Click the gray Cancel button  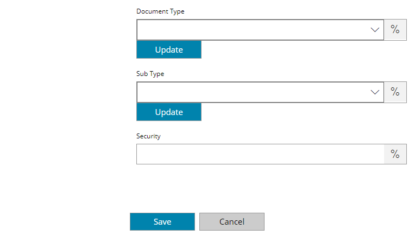[x=232, y=221]
